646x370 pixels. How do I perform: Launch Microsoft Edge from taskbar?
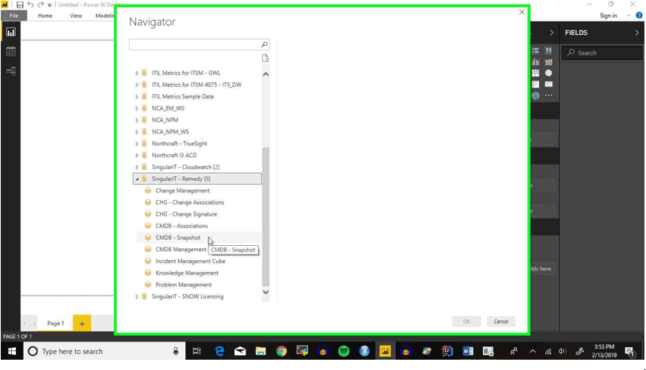pyautogui.click(x=219, y=351)
